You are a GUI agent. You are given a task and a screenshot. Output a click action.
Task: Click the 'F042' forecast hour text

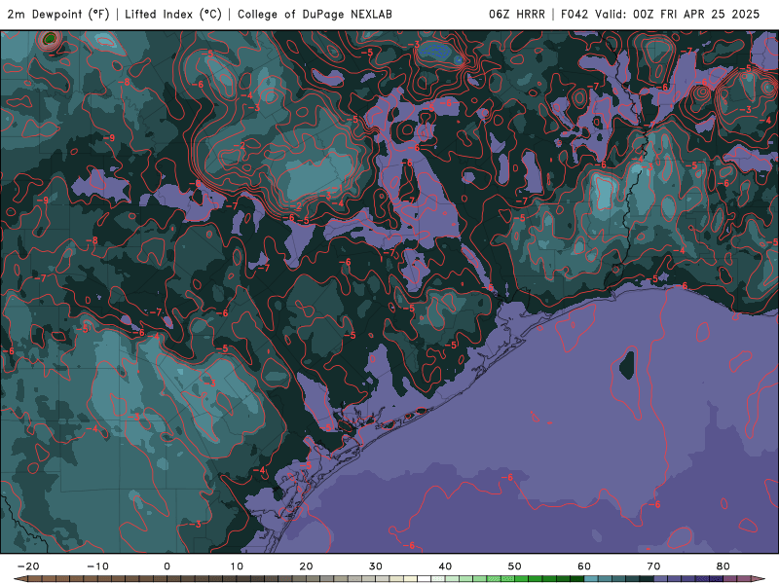[575, 14]
